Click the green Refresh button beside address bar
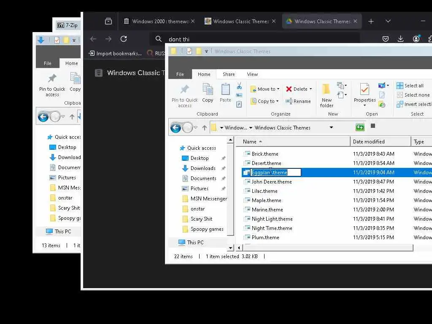 click(360, 127)
